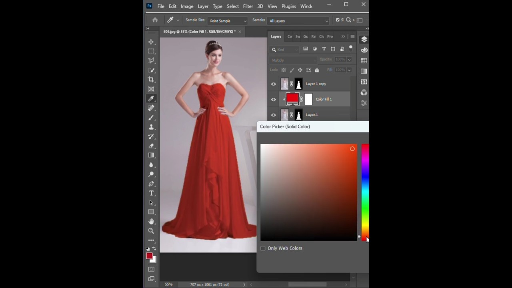Select the Horizontal Type tool
The image size is (512, 288).
click(151, 193)
